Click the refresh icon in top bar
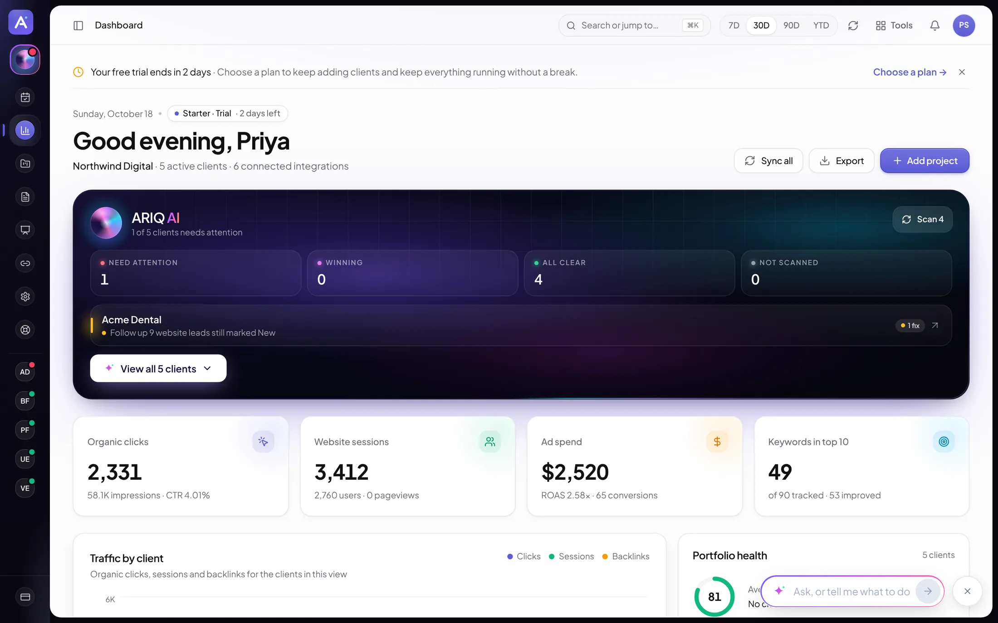 853,25
